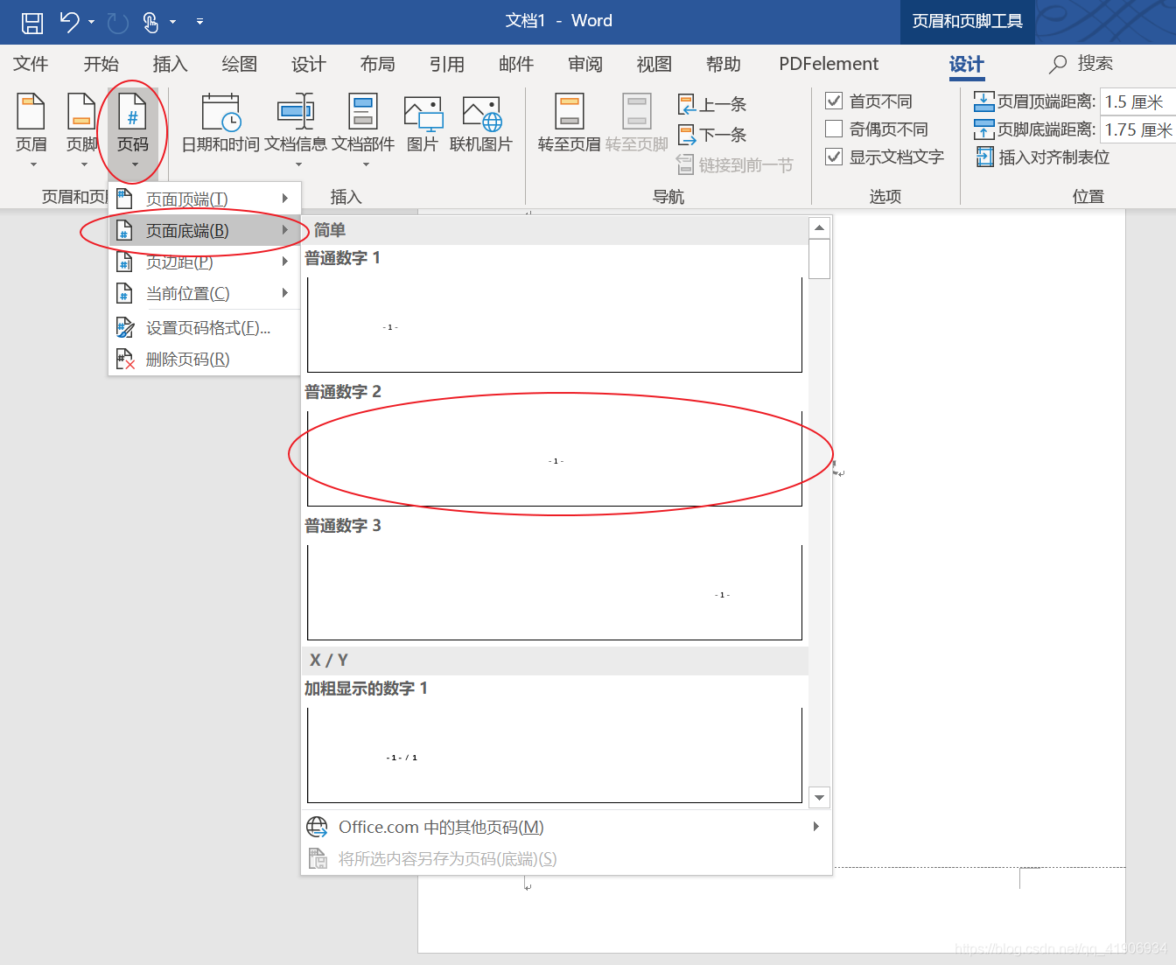Open the 文档信息 document info menu

[x=296, y=129]
